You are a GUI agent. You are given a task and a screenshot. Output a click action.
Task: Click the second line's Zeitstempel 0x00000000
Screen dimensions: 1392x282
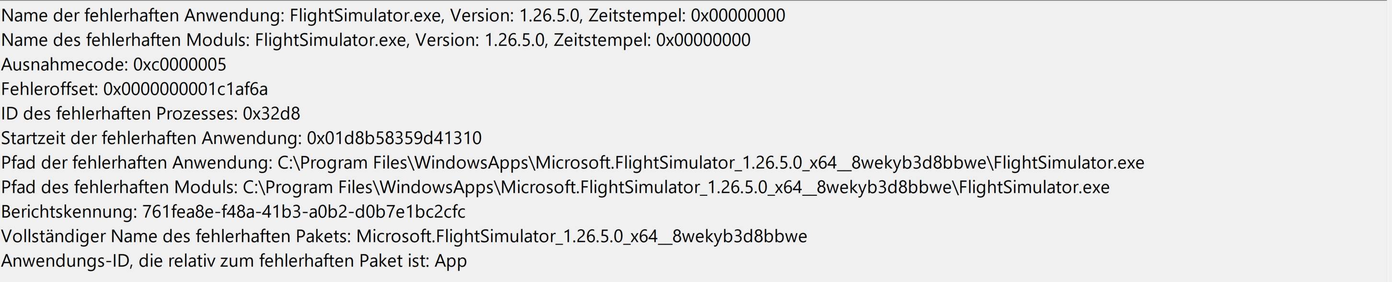[x=703, y=40]
